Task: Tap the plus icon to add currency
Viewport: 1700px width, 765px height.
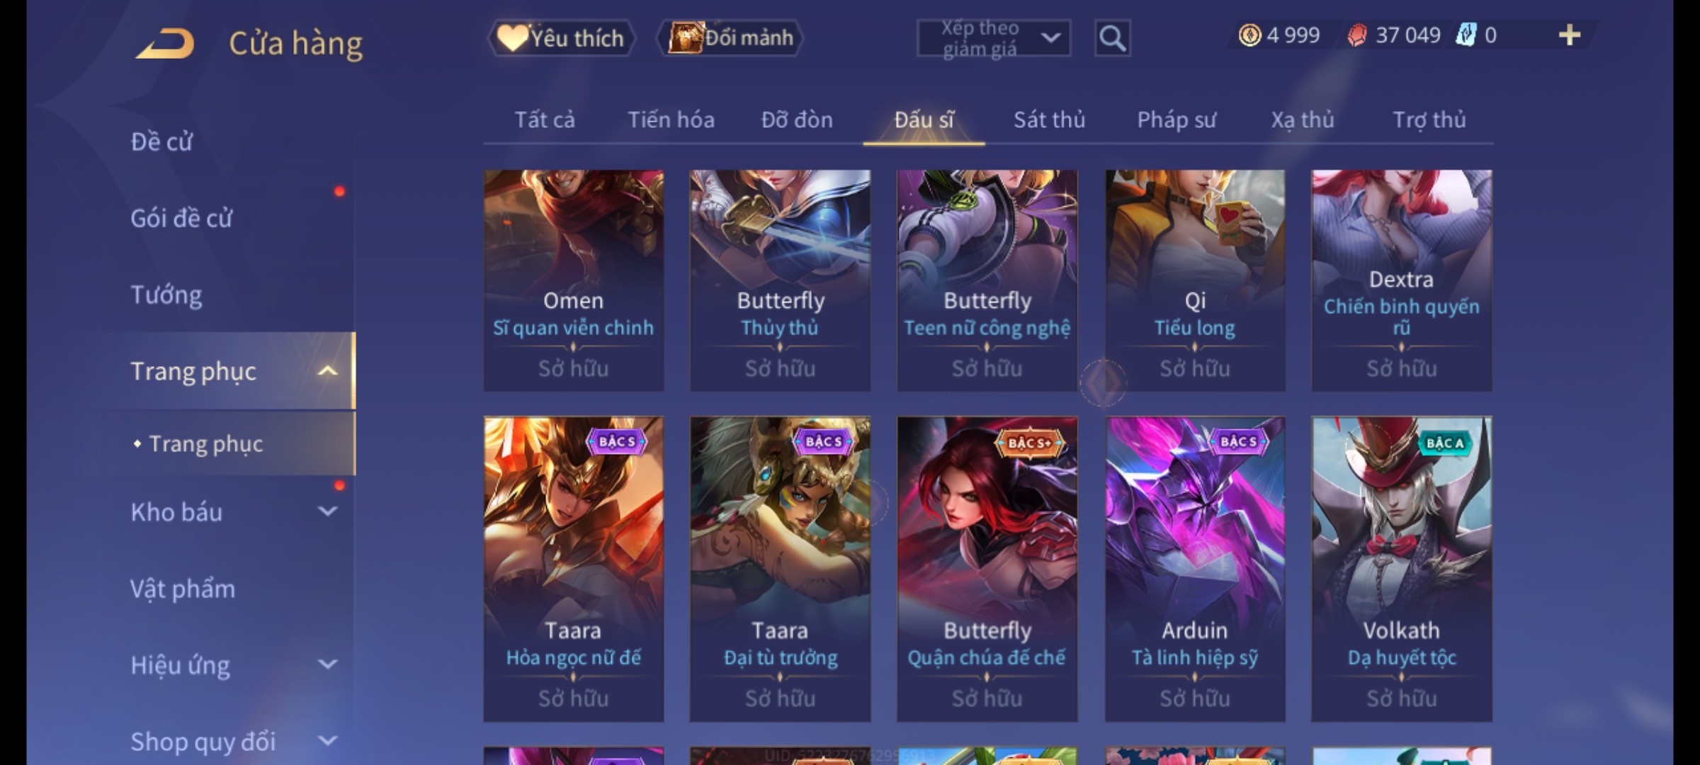Action: (1570, 35)
